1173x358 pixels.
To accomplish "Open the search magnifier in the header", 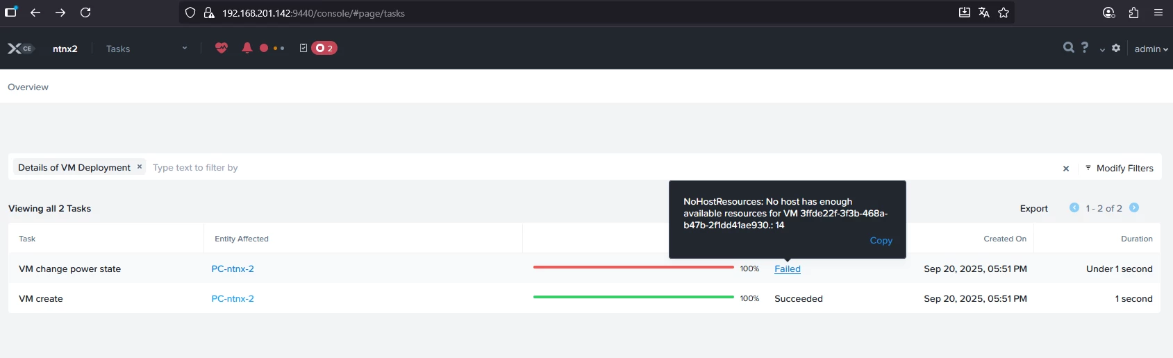I will click(1069, 47).
